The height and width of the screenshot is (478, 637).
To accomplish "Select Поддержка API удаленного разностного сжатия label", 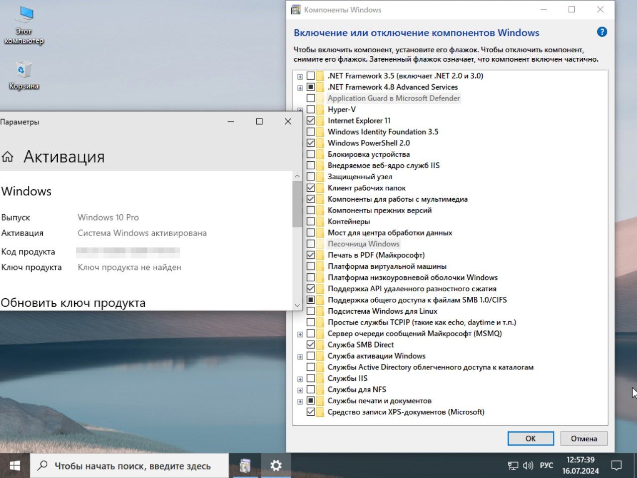I will click(412, 289).
